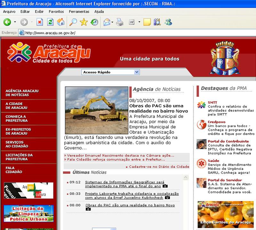This screenshot has width=256, height=230.
Task: Open the Messenger people icon
Action: pos(168,22)
